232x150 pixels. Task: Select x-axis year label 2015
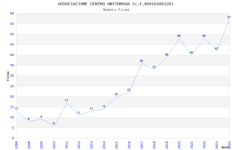(x=117, y=145)
